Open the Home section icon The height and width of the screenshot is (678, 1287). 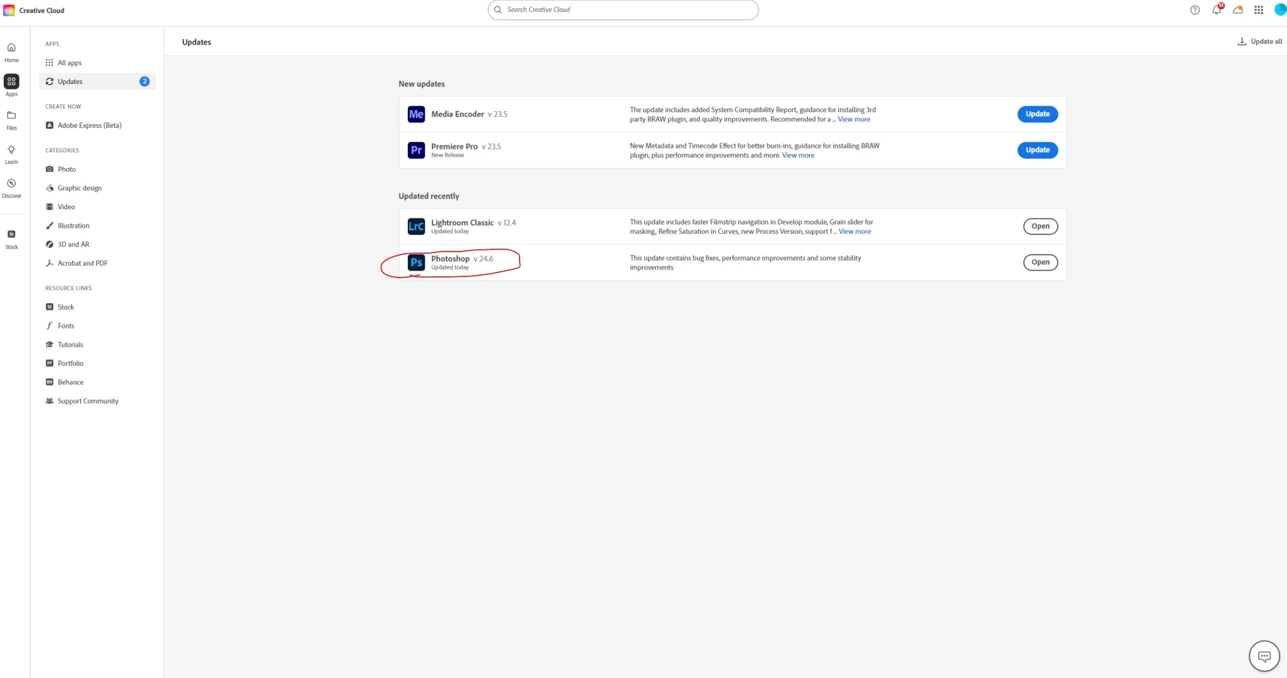(x=11, y=52)
